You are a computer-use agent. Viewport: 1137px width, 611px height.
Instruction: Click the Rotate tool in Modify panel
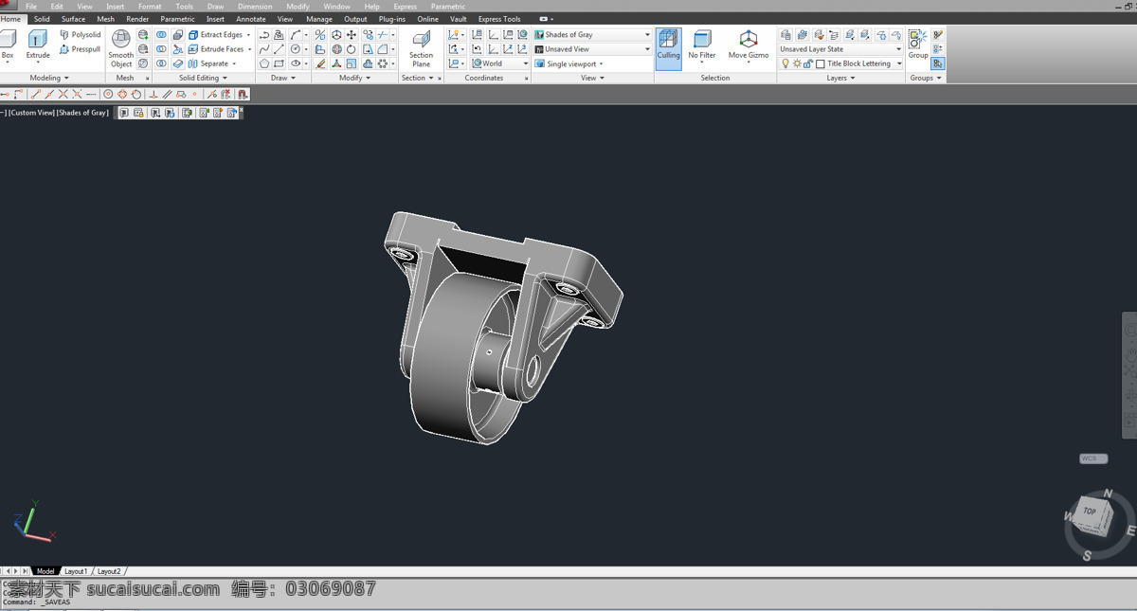coord(352,49)
